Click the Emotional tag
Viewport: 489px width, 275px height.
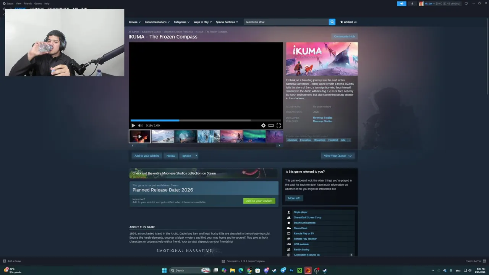333,140
